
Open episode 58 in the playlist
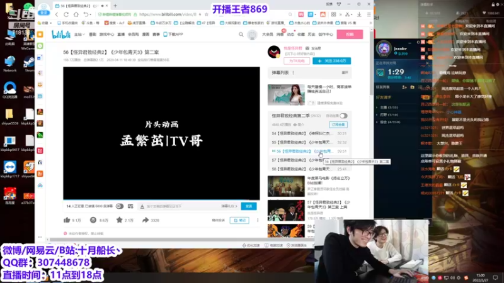[x=309, y=169]
